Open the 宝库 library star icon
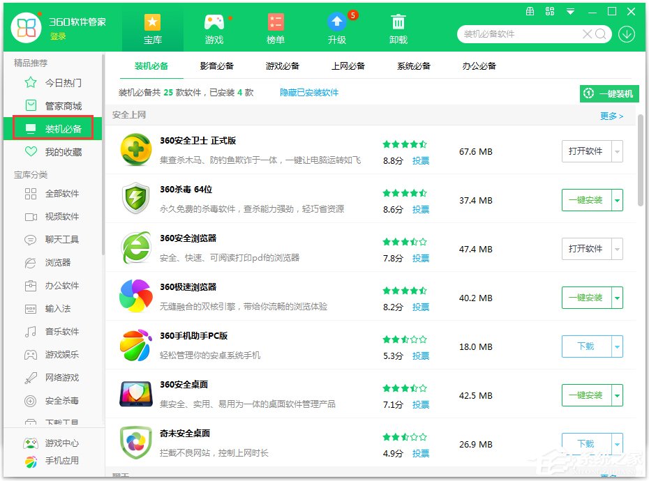The image size is (649, 481). point(152,22)
